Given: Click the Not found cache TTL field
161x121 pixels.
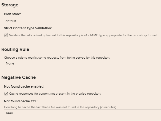Looking at the screenshot, I should click(x=83, y=113).
